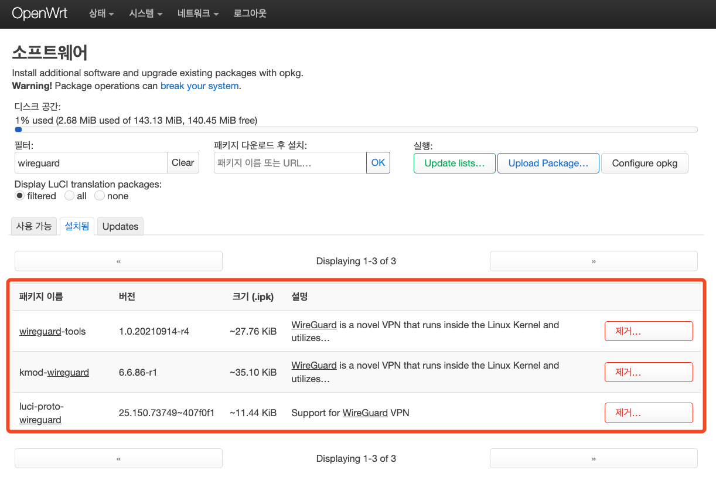The height and width of the screenshot is (487, 716).
Task: Click the disk space usage bar
Action: [x=356, y=130]
